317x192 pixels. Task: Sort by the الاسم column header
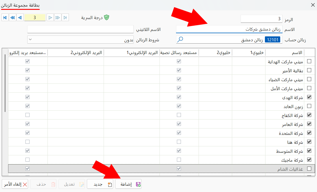point(285,53)
